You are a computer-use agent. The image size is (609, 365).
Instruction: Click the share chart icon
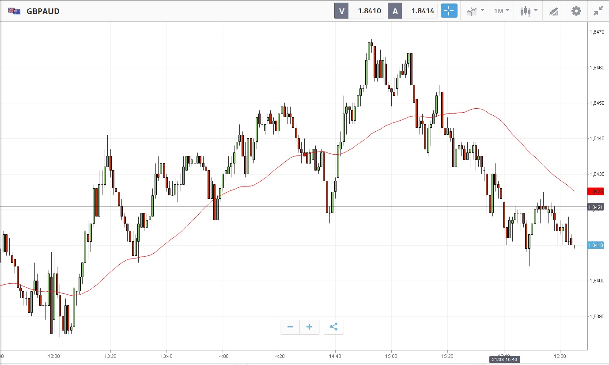[333, 327]
